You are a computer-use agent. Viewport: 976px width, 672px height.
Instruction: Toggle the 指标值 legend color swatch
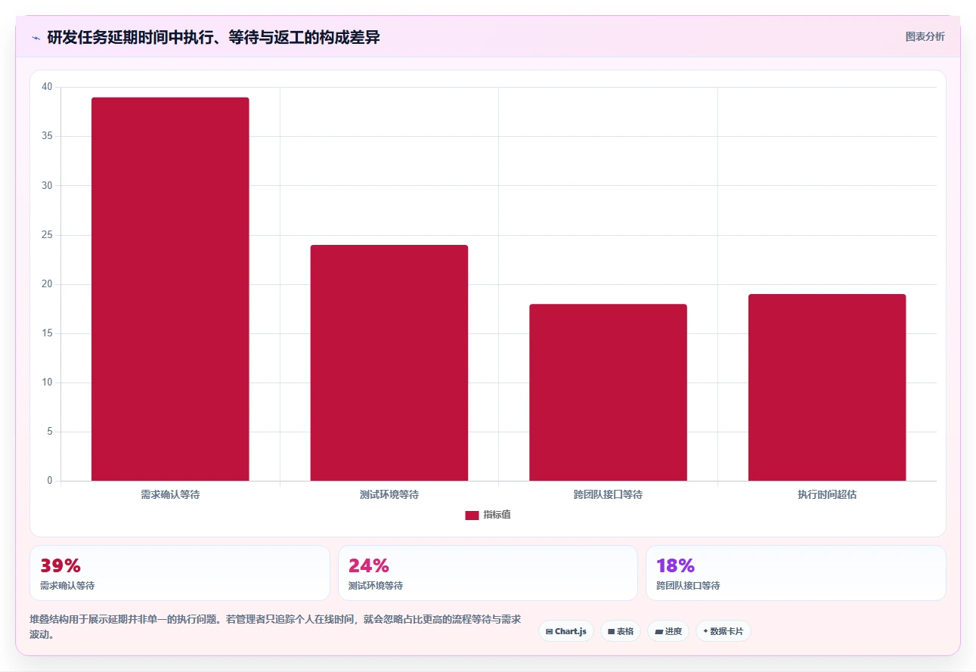point(472,515)
